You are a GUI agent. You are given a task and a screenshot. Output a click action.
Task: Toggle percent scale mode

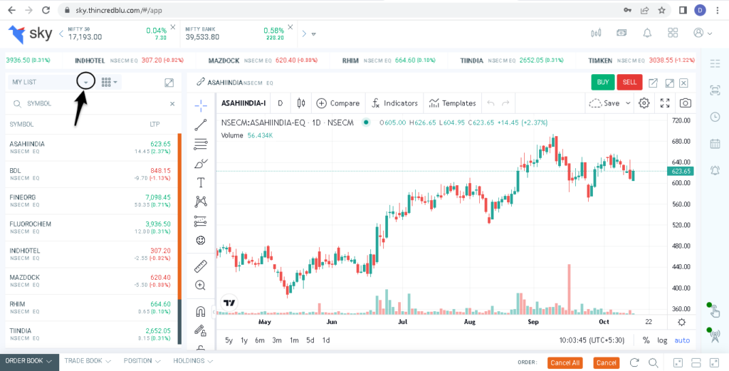646,340
